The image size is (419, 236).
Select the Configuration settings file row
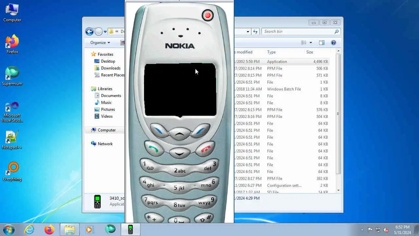point(282,186)
